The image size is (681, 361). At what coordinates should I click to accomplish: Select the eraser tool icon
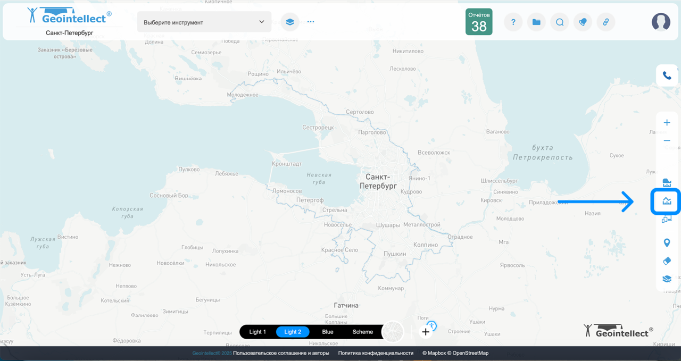[667, 261]
